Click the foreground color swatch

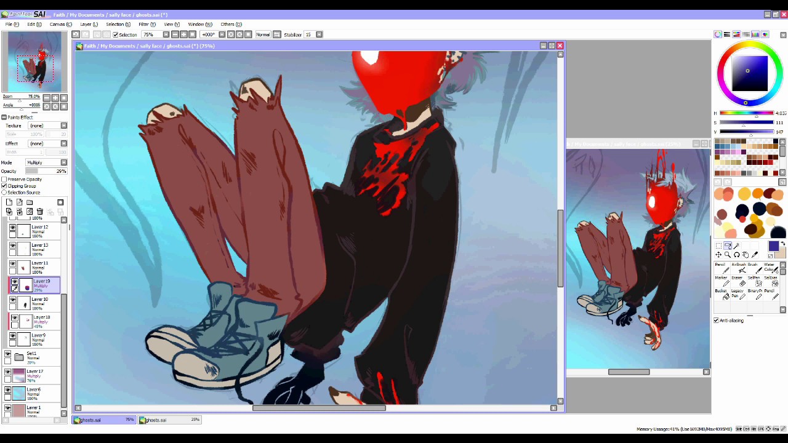point(774,247)
